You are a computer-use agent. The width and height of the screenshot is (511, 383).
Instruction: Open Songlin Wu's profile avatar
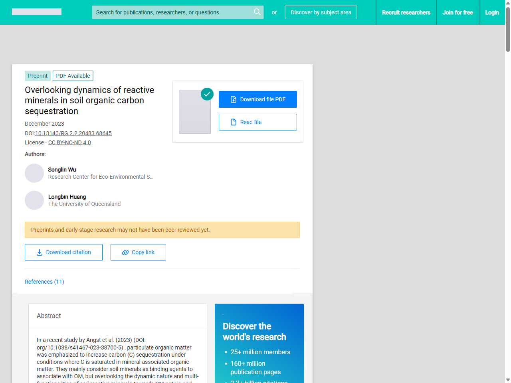34,173
